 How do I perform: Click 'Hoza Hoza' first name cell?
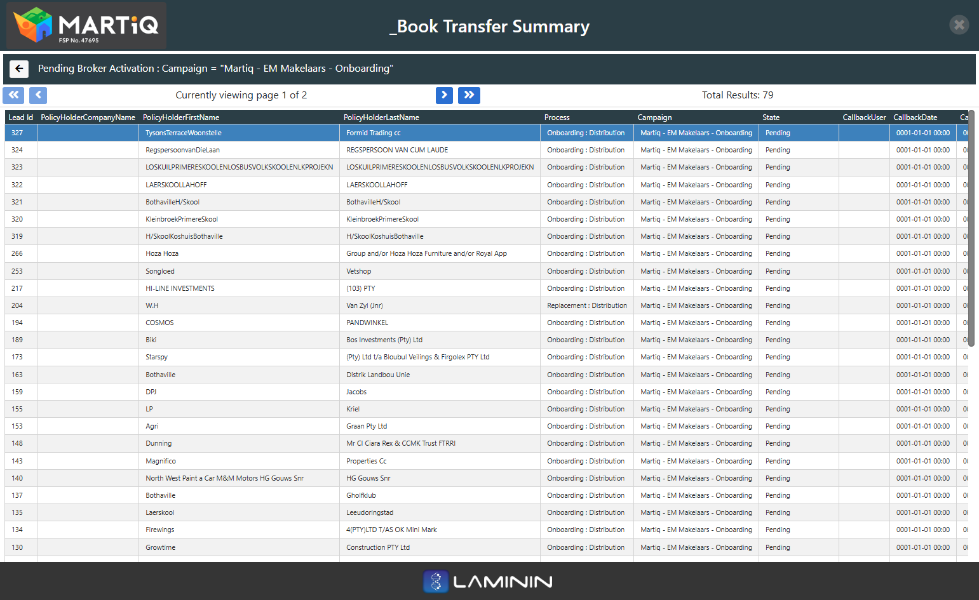240,253
